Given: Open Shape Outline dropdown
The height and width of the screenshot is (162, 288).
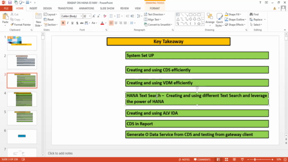Looking at the screenshot, I should (235, 19).
